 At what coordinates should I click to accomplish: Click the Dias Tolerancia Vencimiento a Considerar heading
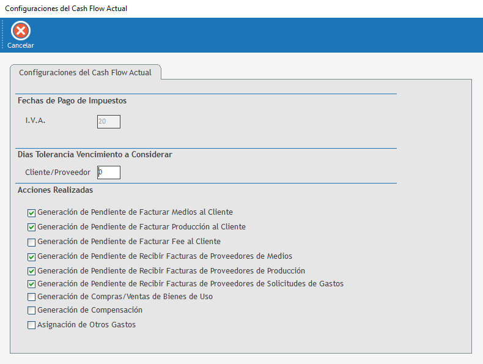pyautogui.click(x=95, y=155)
